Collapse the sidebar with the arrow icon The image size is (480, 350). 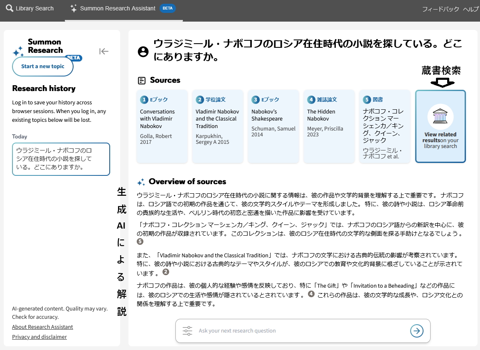104,51
